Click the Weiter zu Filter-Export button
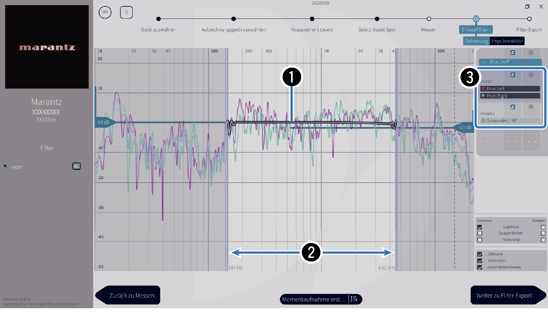This screenshot has width=548, height=312. (x=508, y=295)
